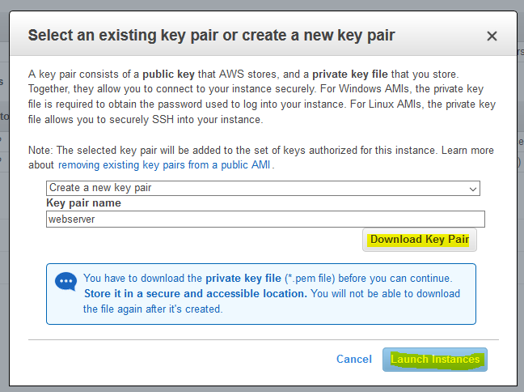This screenshot has width=524, height=392.
Task: Click the Download Key Pair button
Action: click(420, 240)
